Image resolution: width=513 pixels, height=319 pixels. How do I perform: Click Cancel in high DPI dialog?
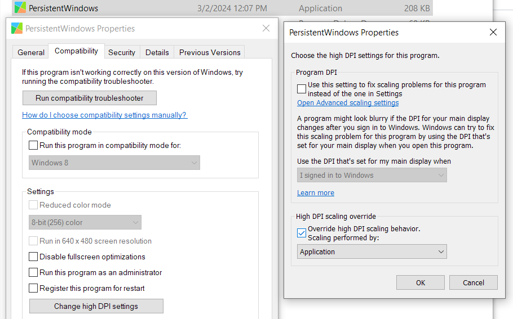pos(474,282)
